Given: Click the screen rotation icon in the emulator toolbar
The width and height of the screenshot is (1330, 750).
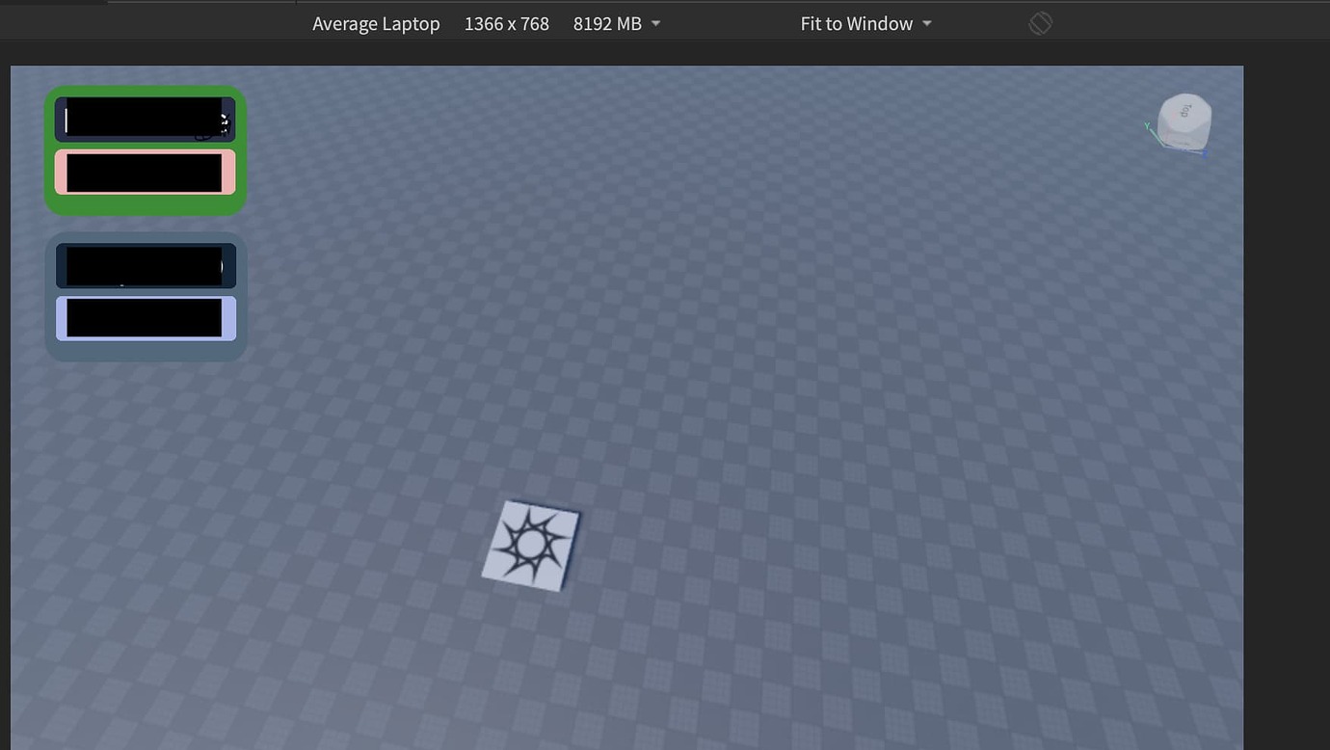Looking at the screenshot, I should tap(1040, 22).
